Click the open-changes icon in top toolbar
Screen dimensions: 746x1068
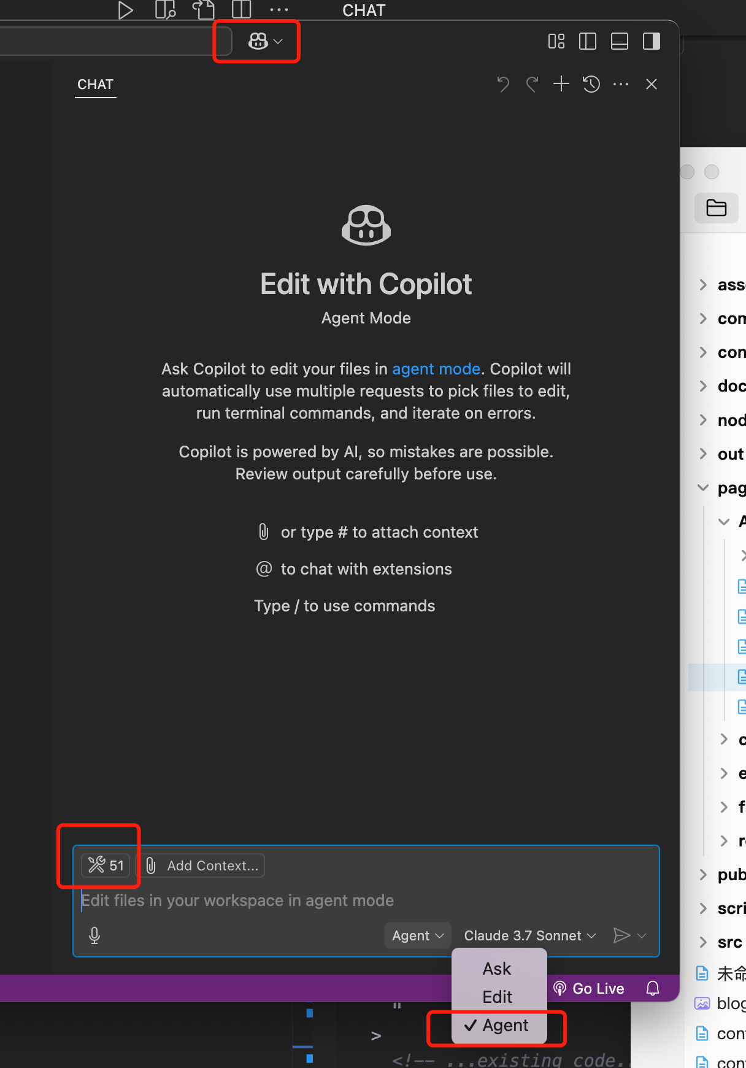coord(204,10)
